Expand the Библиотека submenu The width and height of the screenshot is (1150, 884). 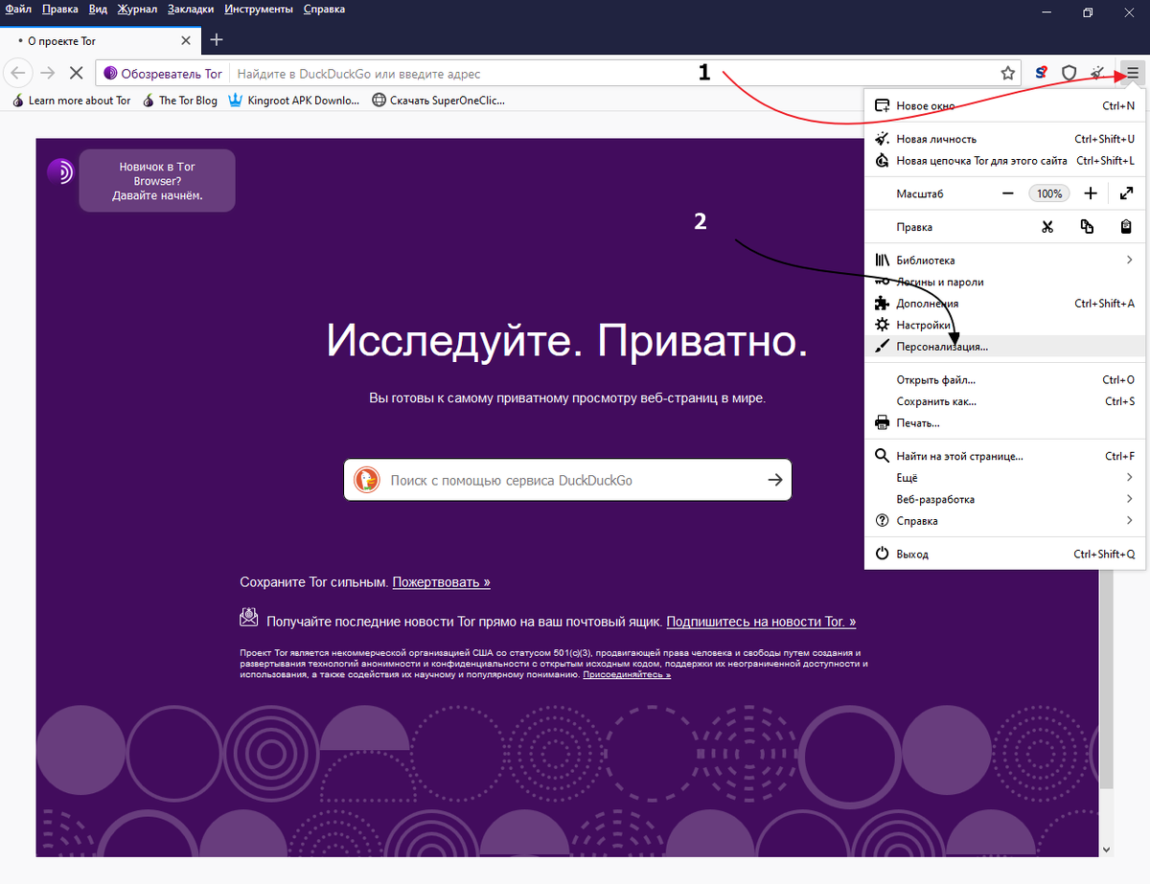tap(1004, 261)
